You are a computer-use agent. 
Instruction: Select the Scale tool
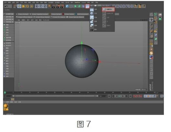click(23, 6)
